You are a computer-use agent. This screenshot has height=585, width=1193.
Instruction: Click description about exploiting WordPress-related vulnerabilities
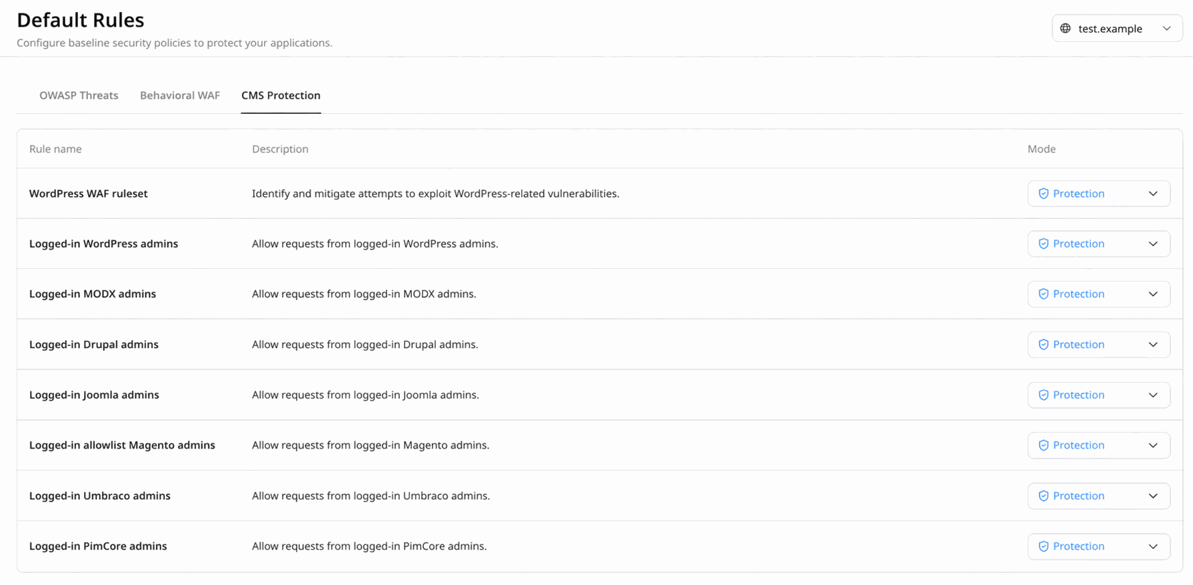tap(436, 194)
